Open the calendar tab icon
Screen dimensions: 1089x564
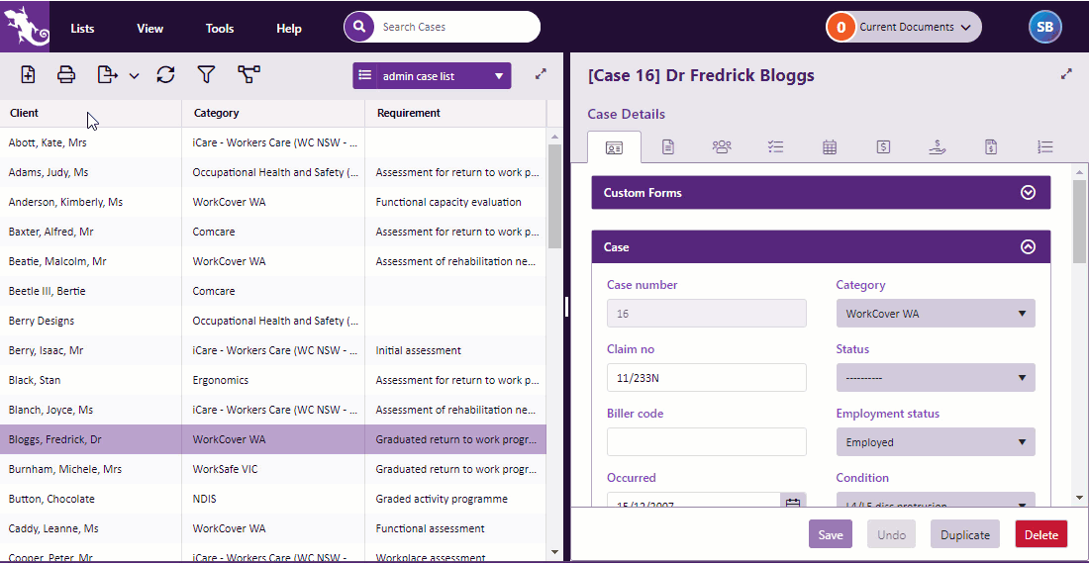click(x=830, y=147)
